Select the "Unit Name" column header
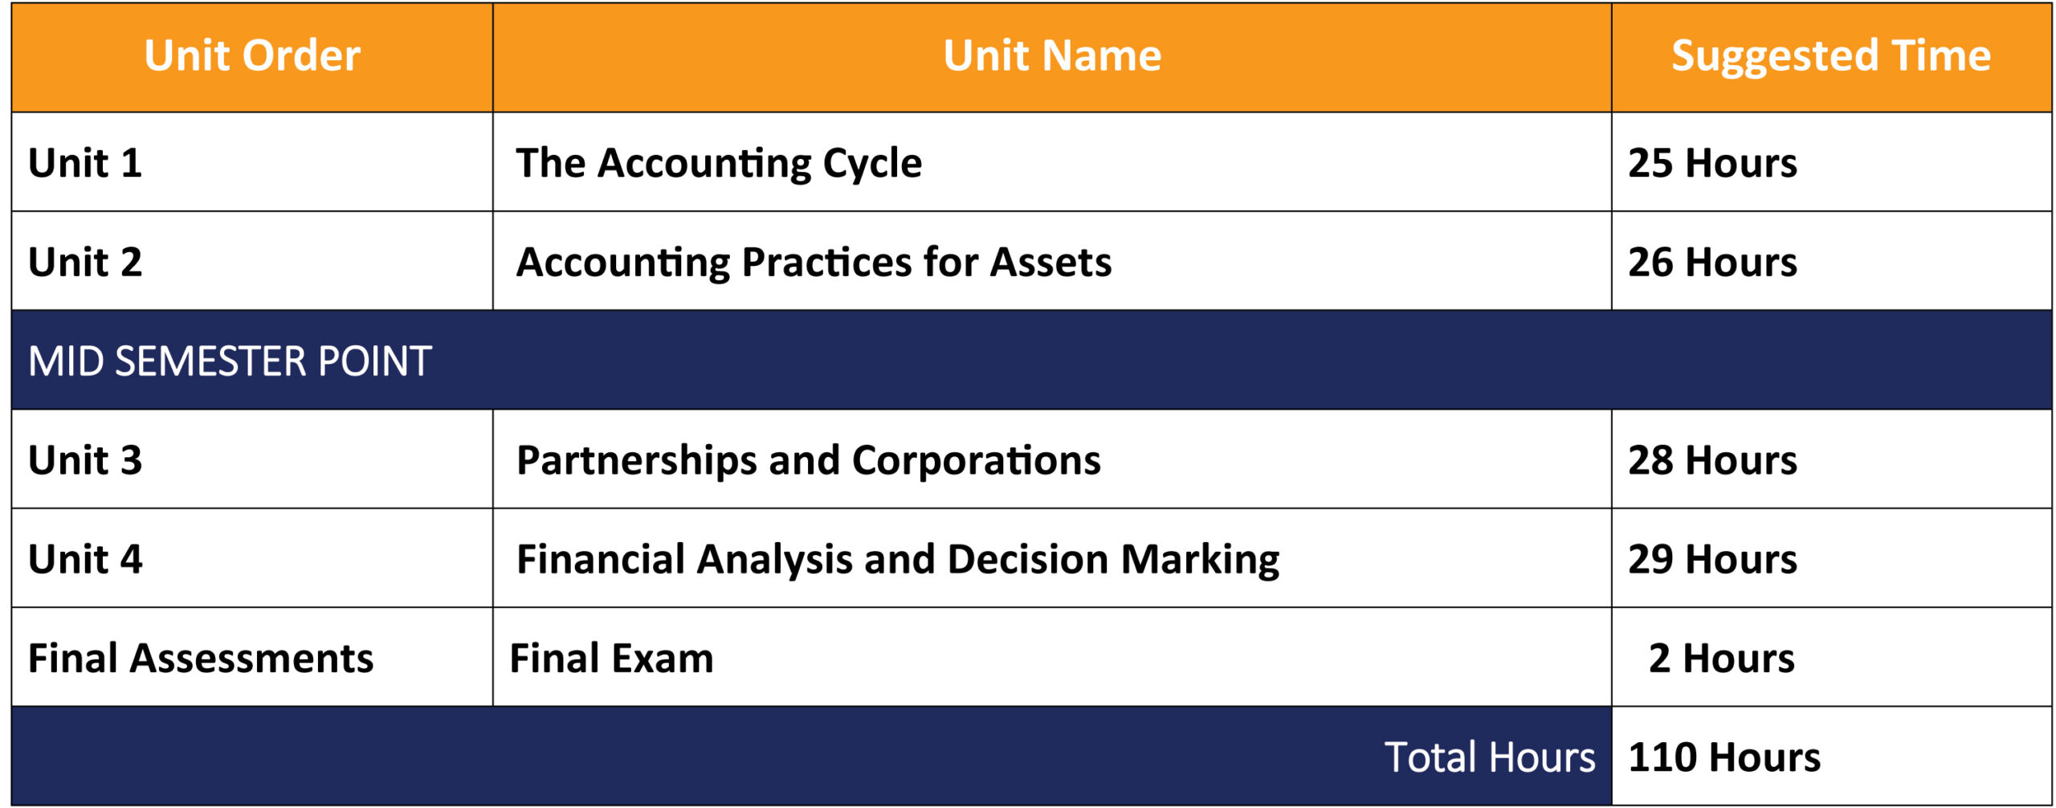The image size is (2056, 808). pos(1051,56)
